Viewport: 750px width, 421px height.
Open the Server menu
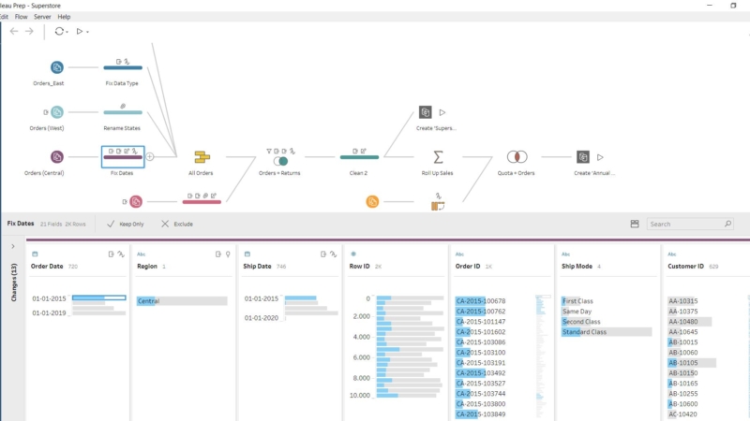[42, 17]
